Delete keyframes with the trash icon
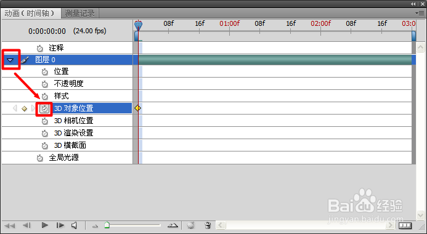Viewport: 427px width, 234px height. (208, 225)
